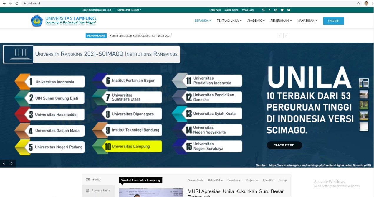Select the fifth slider thumbnail
Screen dimensions: 374x197
364,127
